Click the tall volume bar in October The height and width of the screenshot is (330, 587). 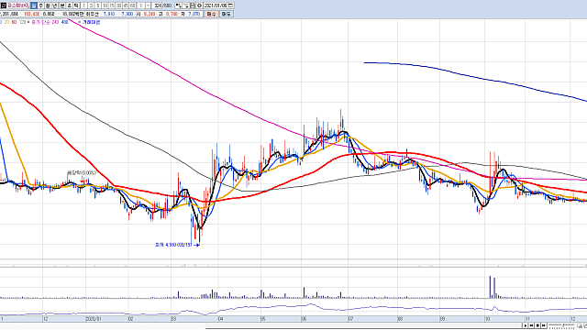pos(490,287)
